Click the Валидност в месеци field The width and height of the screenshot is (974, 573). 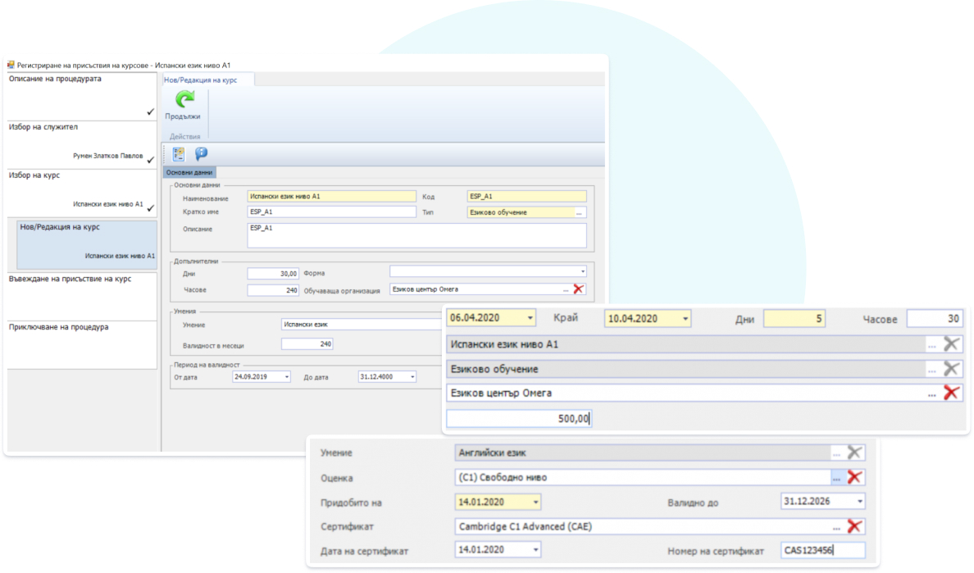pyautogui.click(x=307, y=344)
